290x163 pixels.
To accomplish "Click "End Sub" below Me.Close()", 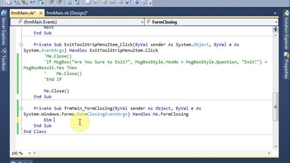I will click(x=43, y=97).
